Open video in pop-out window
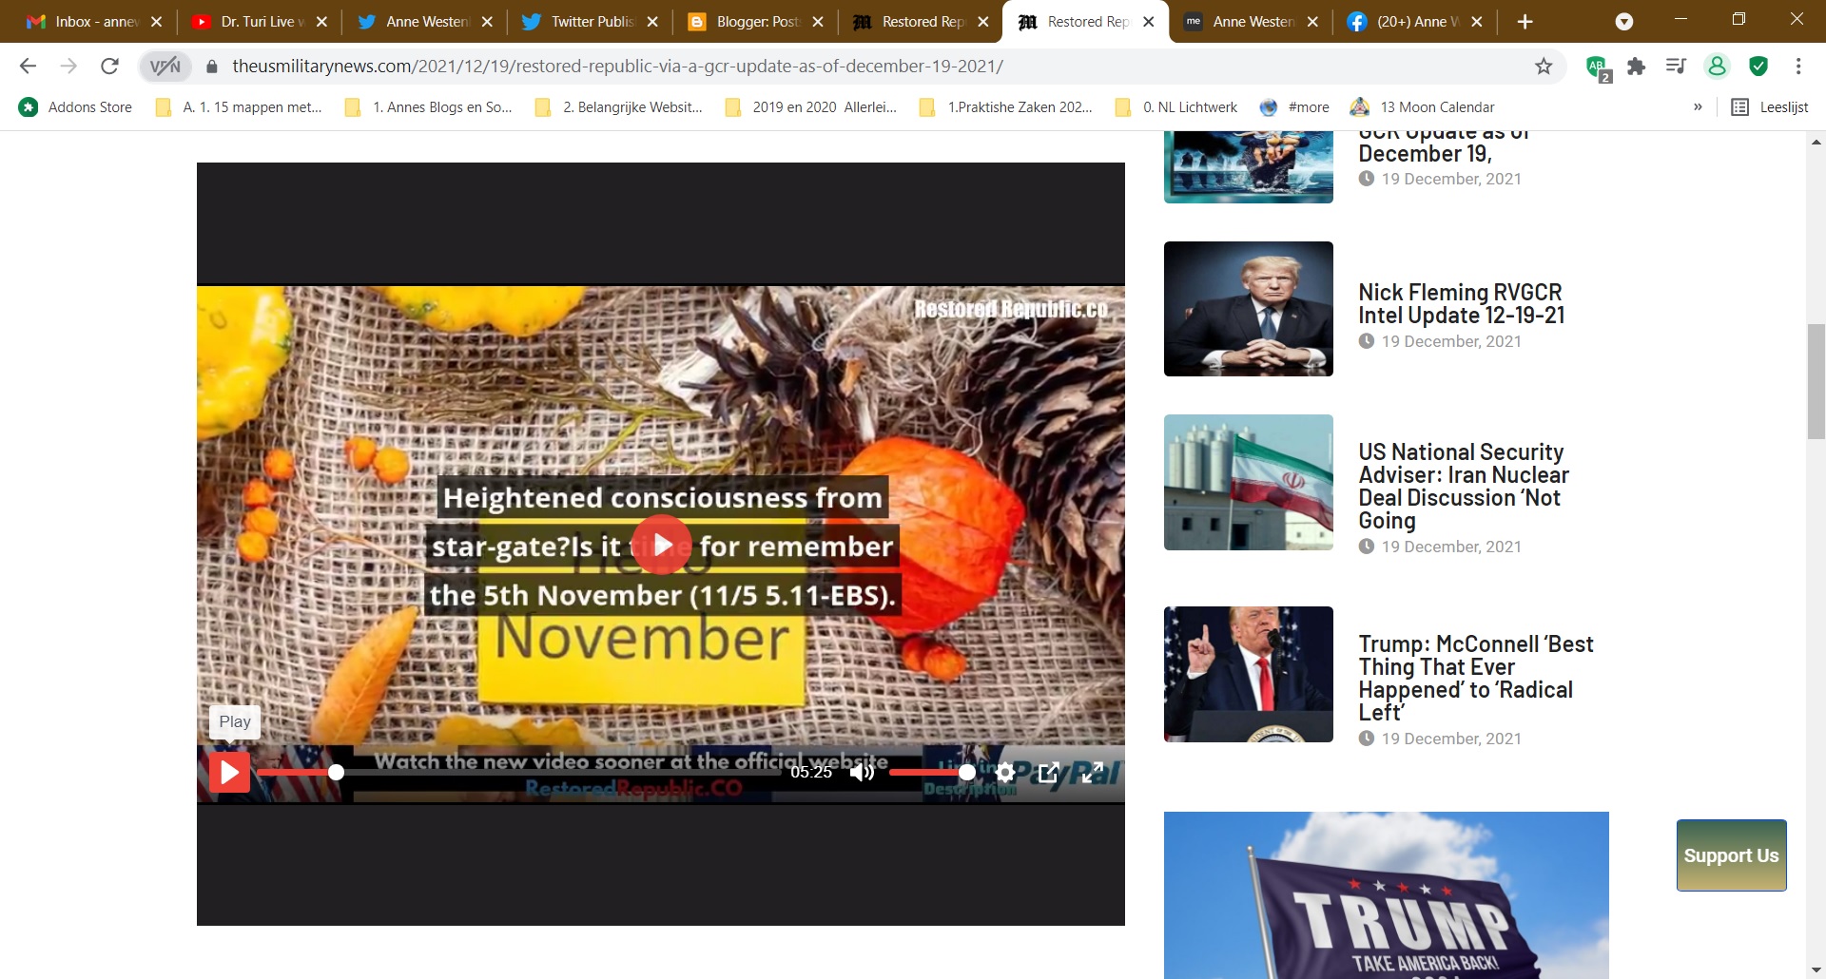The image size is (1826, 979). click(1049, 773)
